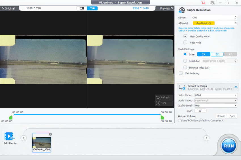
Task: Toggle High Quality Mode checkbox
Action: coord(185,37)
